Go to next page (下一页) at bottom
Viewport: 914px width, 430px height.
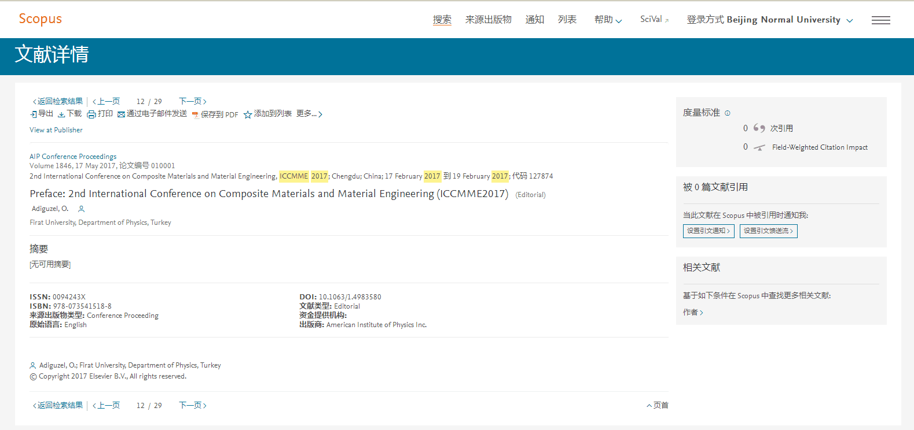pos(193,405)
